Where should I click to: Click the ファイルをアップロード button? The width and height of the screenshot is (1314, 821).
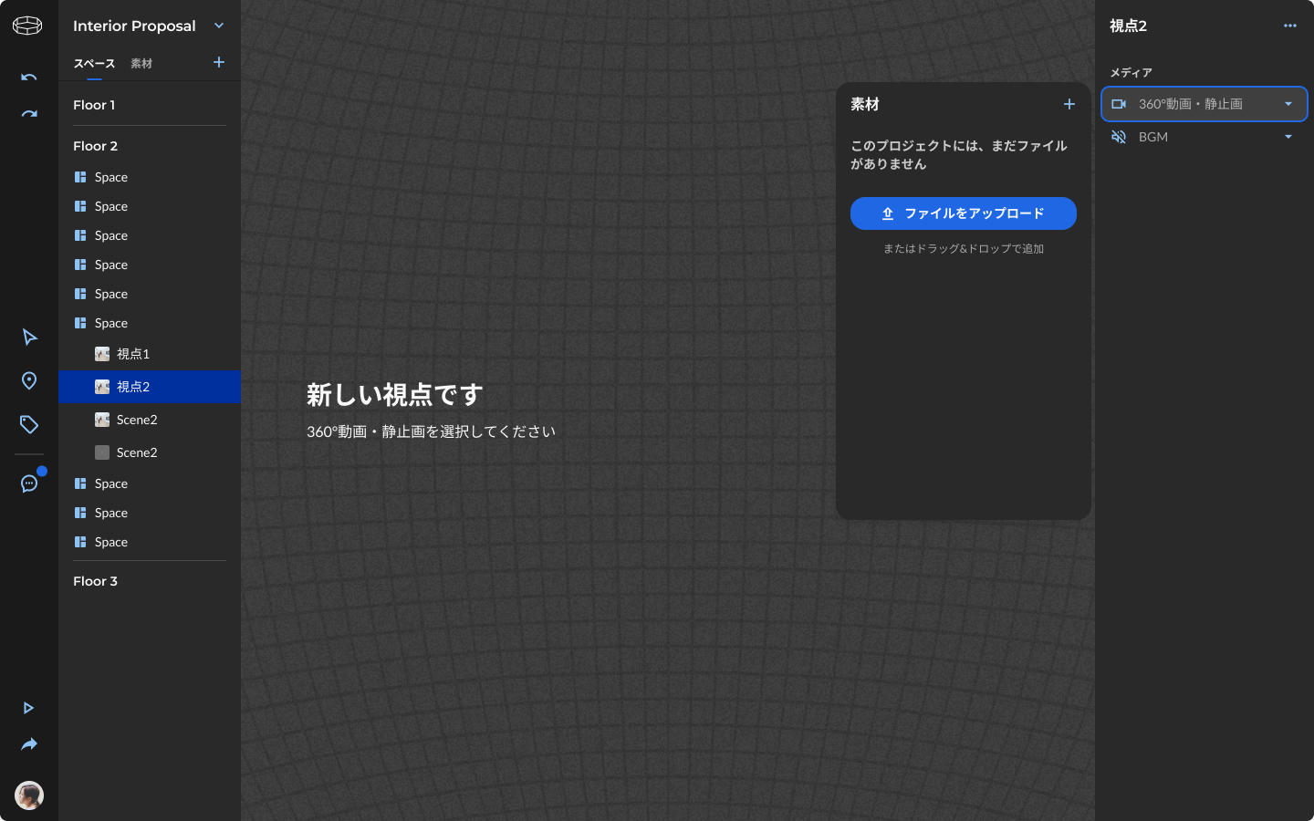pyautogui.click(x=963, y=213)
